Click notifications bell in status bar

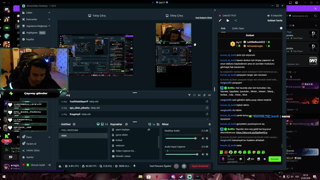pyautogui.click(x=134, y=166)
